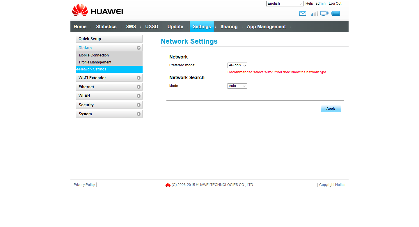This screenshot has width=419, height=227.
Task: Click the Huawei logo in header
Action: coord(97,11)
